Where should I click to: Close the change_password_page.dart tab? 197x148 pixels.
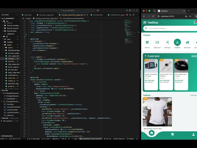[x=87, y=15]
